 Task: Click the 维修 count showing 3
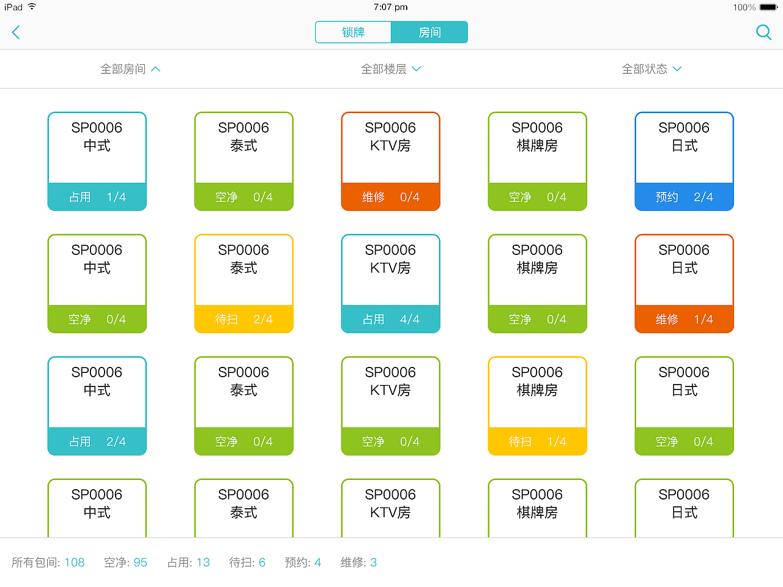tap(374, 562)
